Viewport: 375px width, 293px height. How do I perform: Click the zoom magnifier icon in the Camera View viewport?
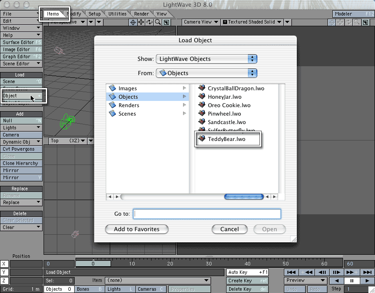click(357, 22)
